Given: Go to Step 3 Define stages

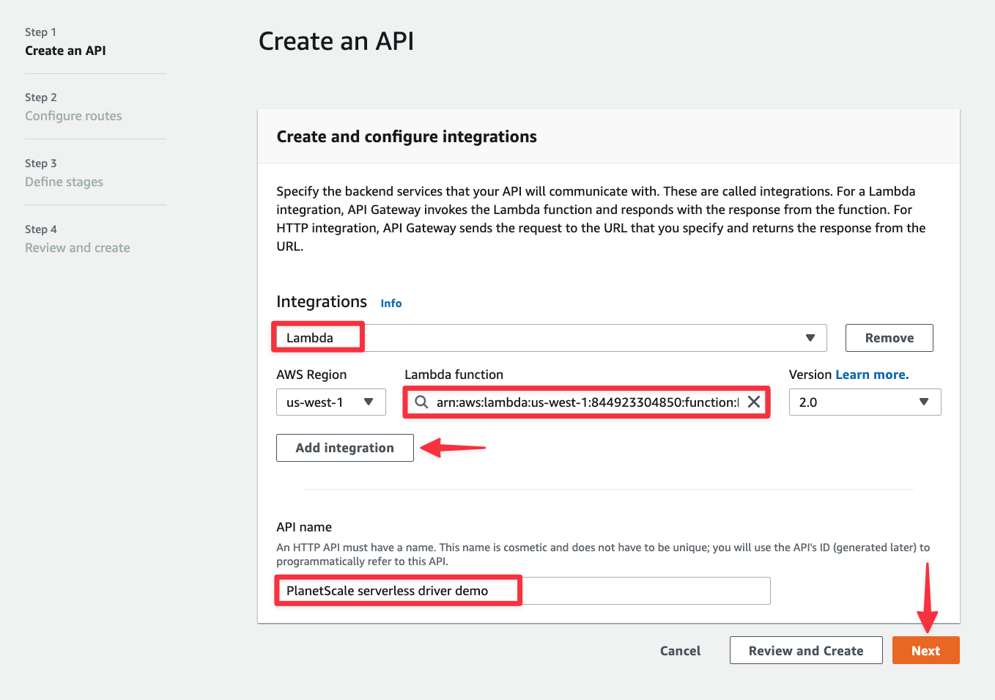Looking at the screenshot, I should (64, 182).
